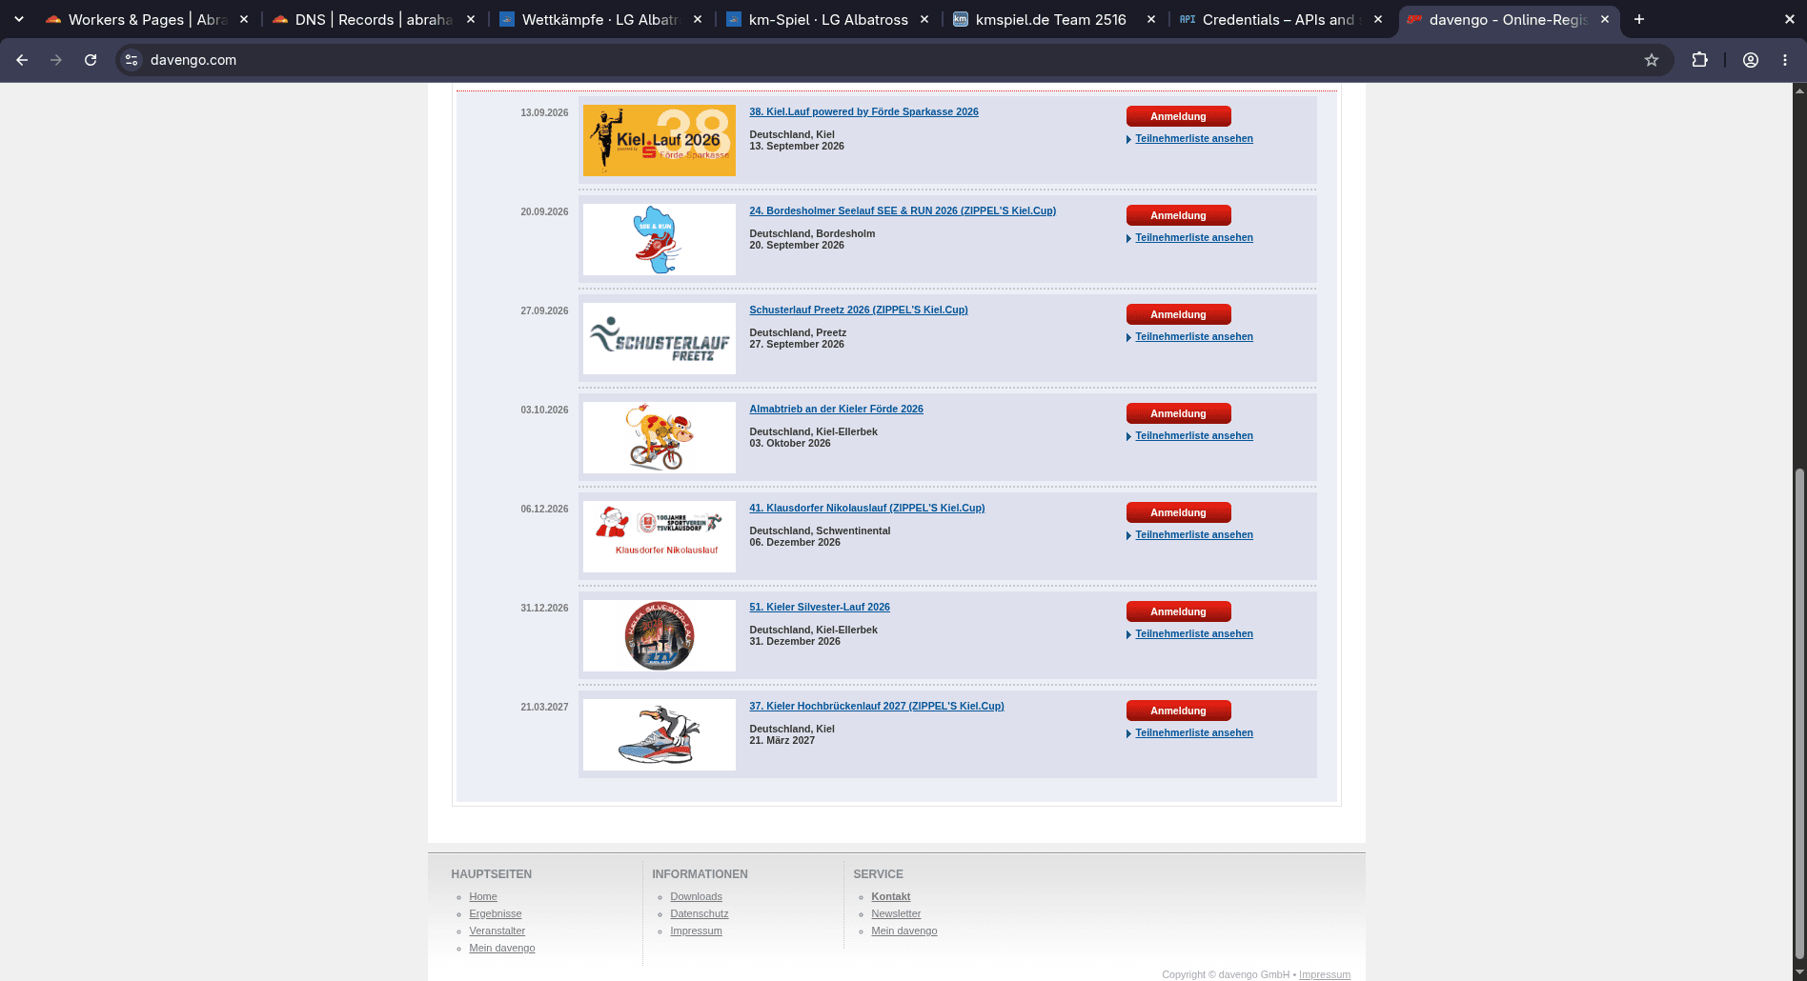Viewport: 1807px width, 981px height.
Task: Open Datenschutz footer link
Action: (x=699, y=913)
